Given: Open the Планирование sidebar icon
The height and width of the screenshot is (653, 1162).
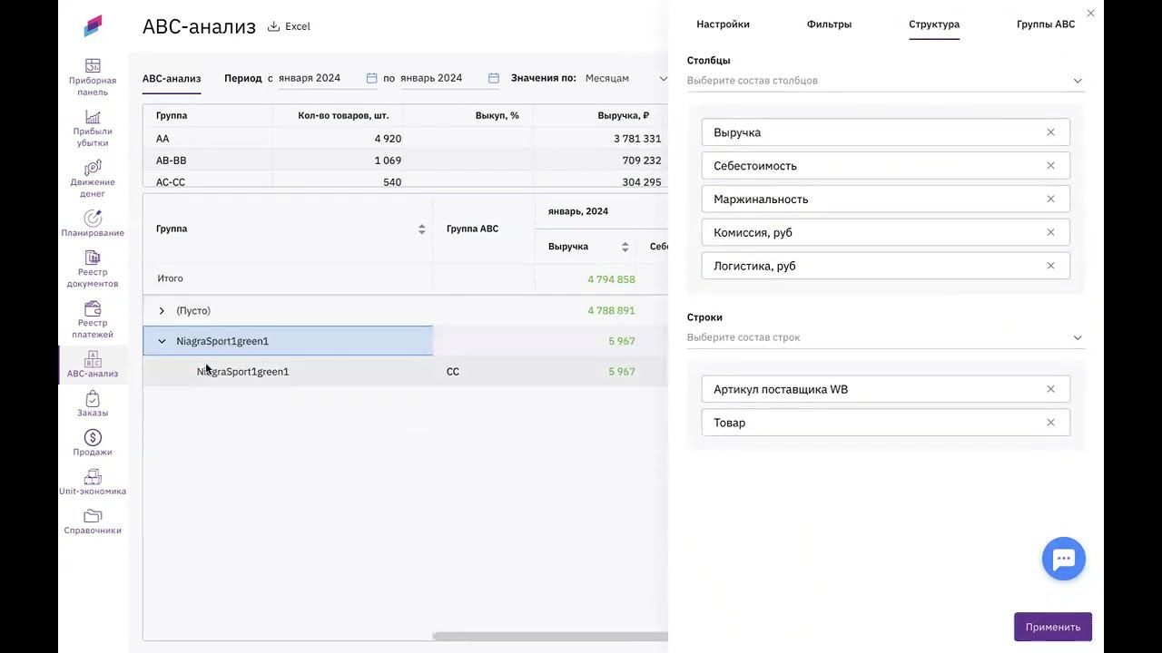Looking at the screenshot, I should point(93,219).
